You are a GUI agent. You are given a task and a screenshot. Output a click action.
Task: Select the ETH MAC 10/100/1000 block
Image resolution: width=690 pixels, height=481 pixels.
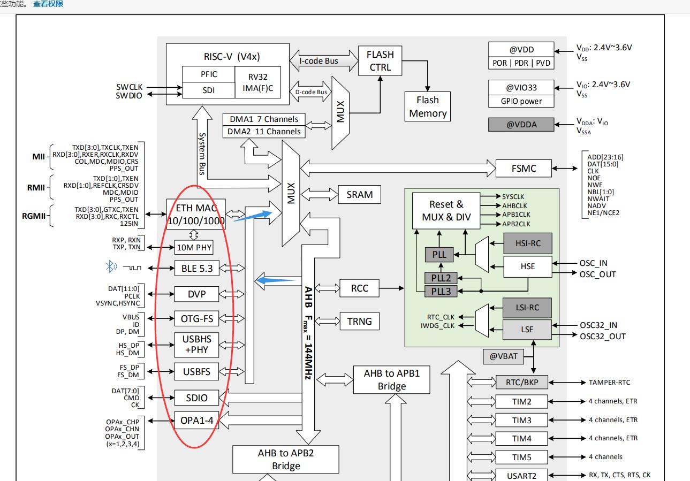pyautogui.click(x=196, y=214)
